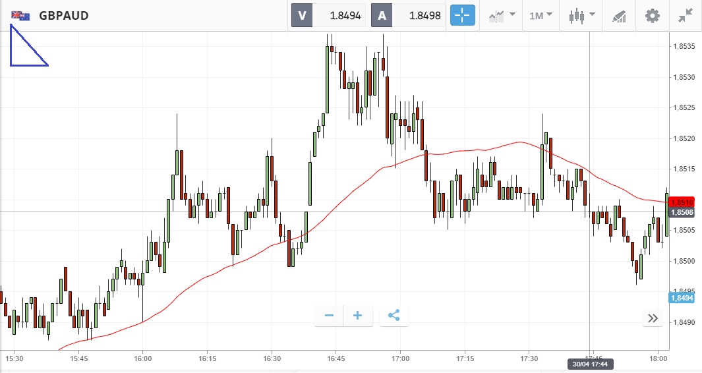
Task: Click the blue 1.8494 price label
Action: pyautogui.click(x=682, y=298)
